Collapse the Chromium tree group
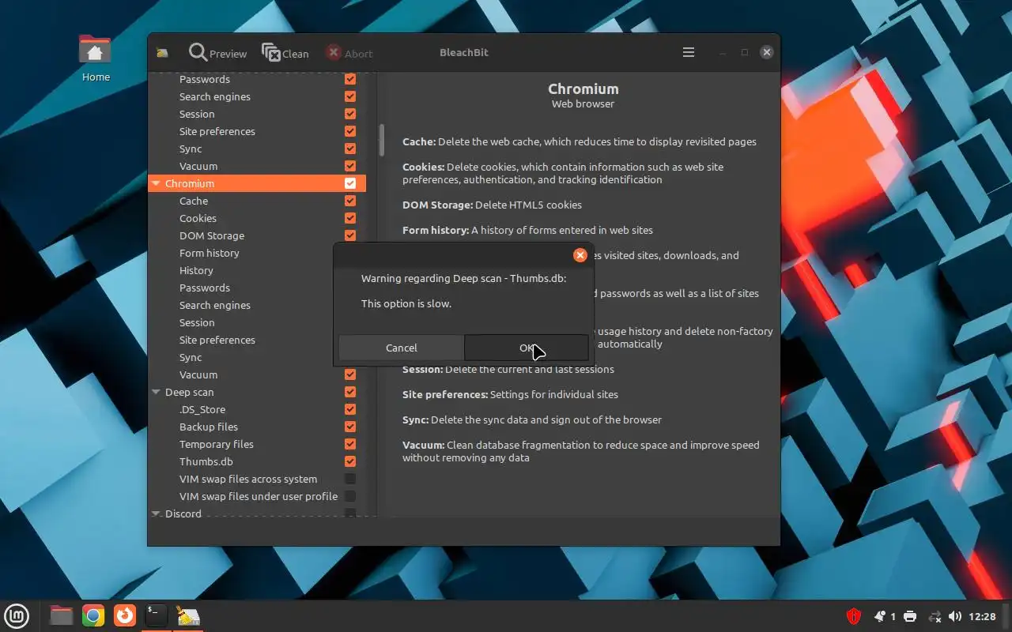The width and height of the screenshot is (1012, 632). coord(156,183)
